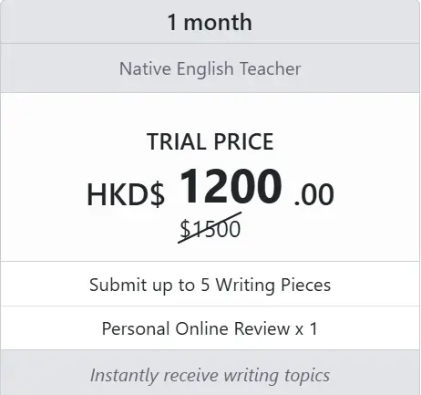The height and width of the screenshot is (395, 421).
Task: Click the .00 decimal portion of price
Action: click(x=313, y=194)
